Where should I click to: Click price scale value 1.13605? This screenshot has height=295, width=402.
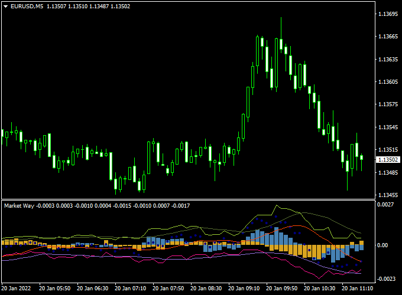pyautogui.click(x=388, y=82)
